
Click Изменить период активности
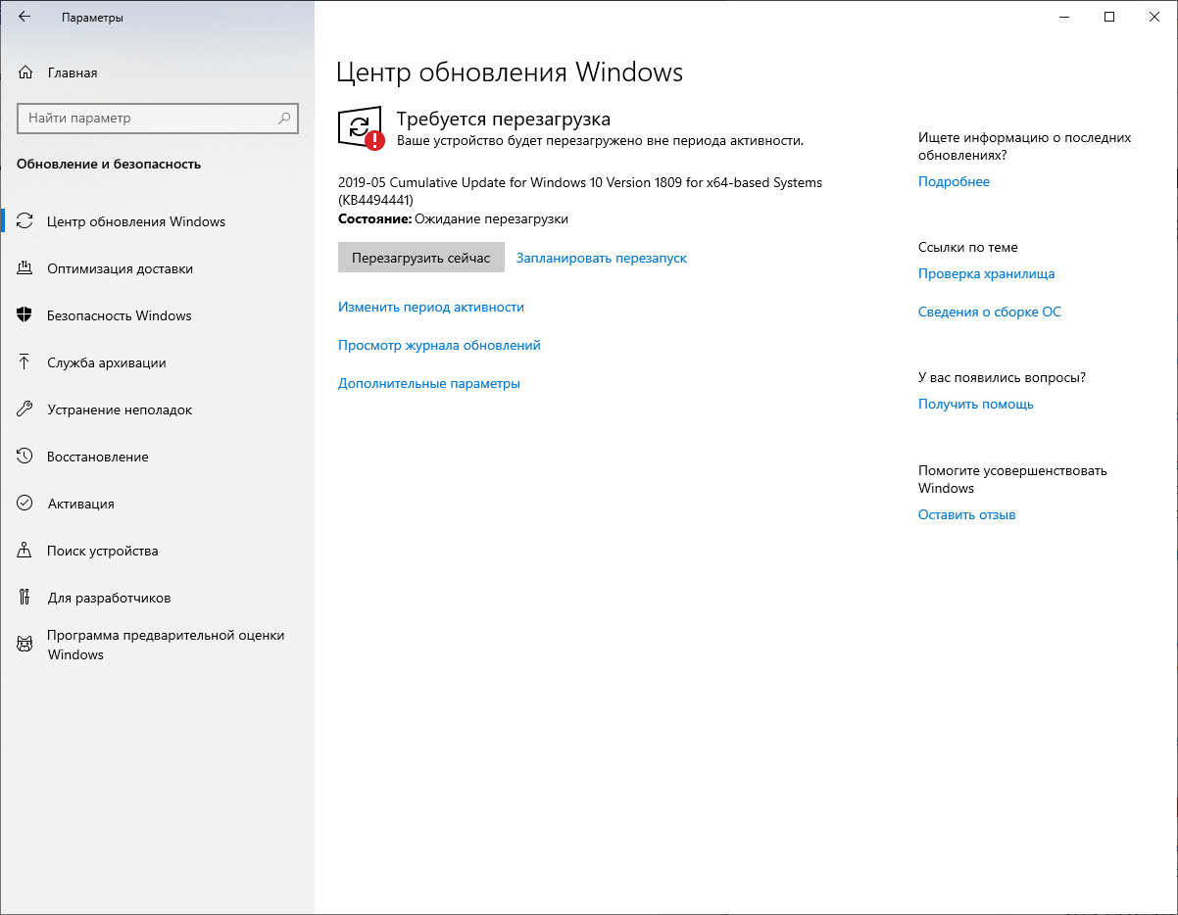(432, 307)
